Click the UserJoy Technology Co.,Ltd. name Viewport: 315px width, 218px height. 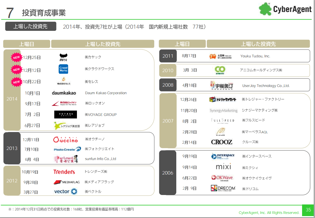click(266, 86)
